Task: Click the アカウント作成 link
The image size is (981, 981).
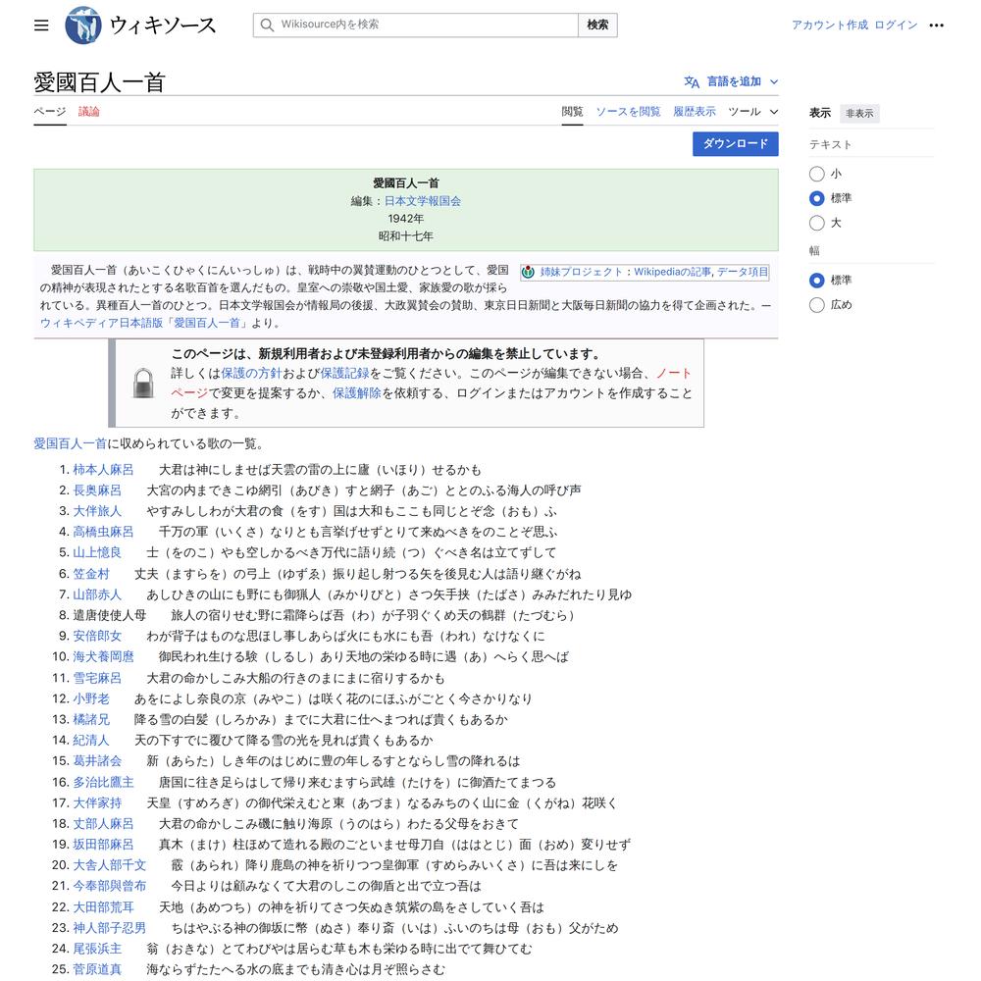Action: (830, 26)
